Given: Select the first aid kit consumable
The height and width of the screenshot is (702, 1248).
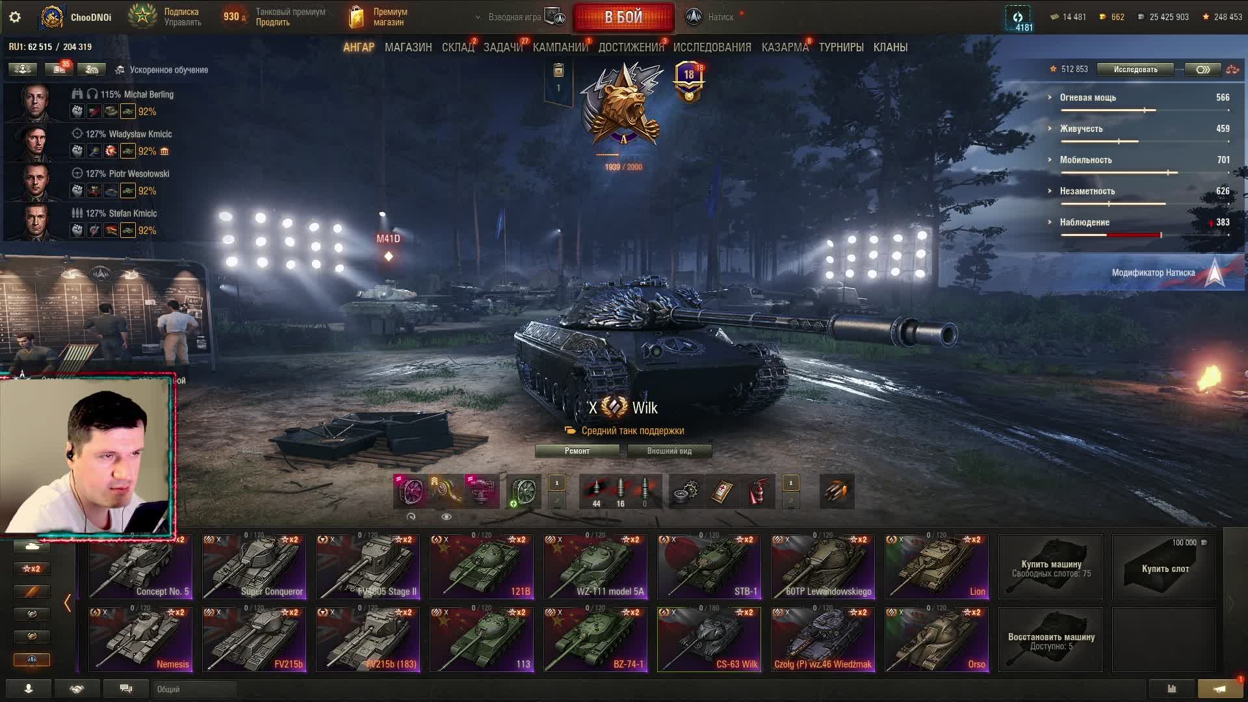Looking at the screenshot, I should pos(721,491).
